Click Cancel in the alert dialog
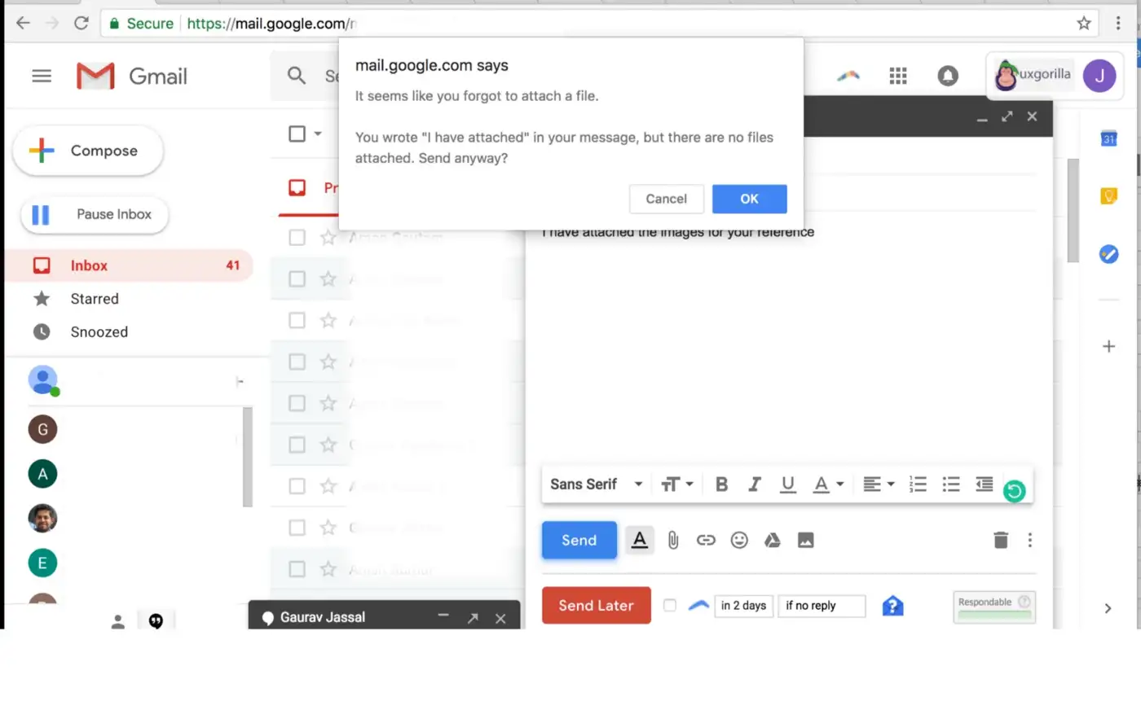Screen dimensions: 1141x710 [x=666, y=199]
